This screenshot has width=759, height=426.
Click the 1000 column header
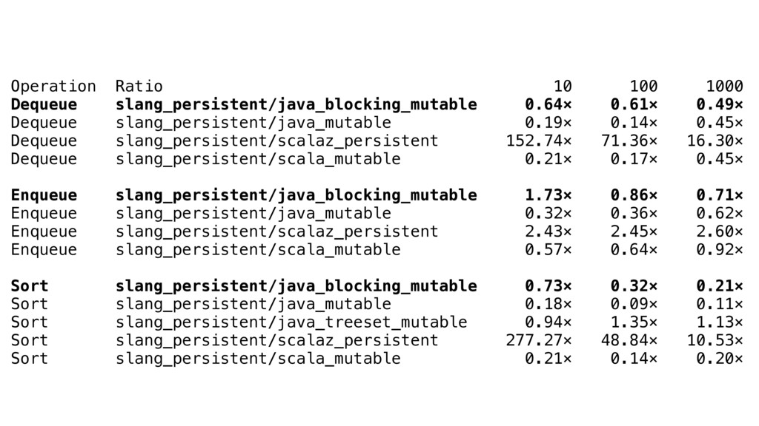click(724, 87)
